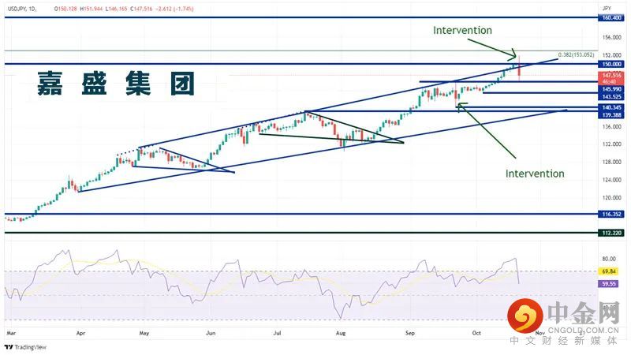Click the RSI value label 69.84
Viewport: 631px width, 355px height.
pos(608,271)
